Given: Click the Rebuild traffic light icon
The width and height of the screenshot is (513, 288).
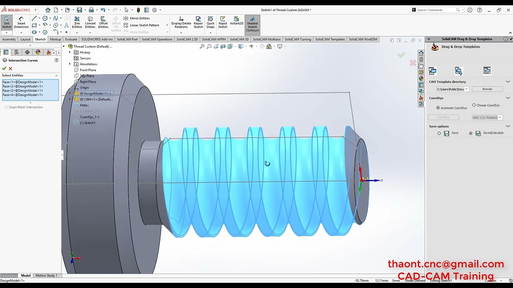Looking at the screenshot, I should tap(138, 10).
